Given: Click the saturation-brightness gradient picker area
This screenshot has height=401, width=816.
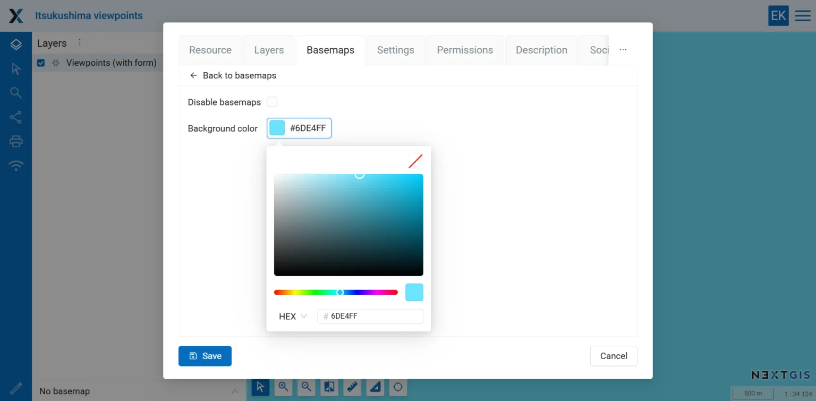Looking at the screenshot, I should 348,225.
